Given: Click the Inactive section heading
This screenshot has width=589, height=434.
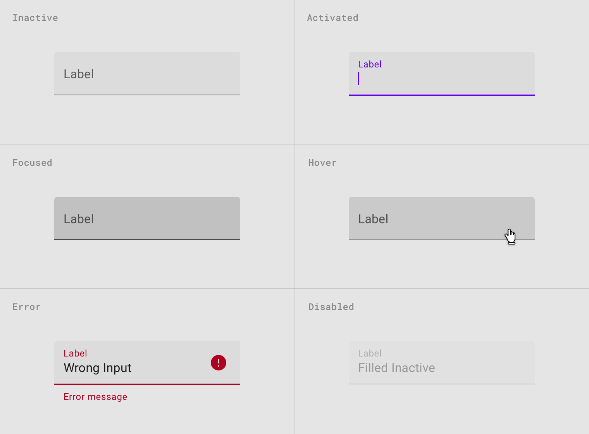Looking at the screenshot, I should [35, 18].
